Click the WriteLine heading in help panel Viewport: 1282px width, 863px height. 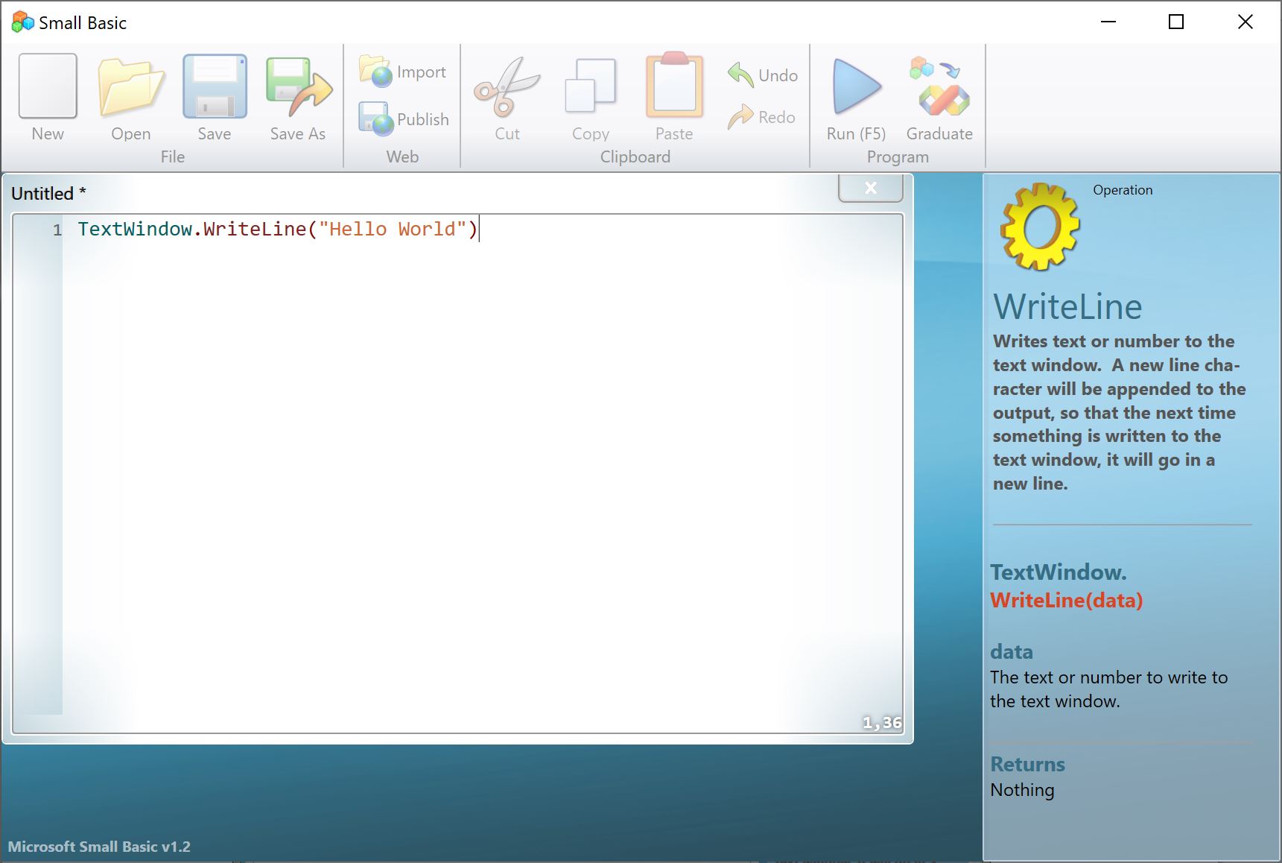[x=1067, y=307]
